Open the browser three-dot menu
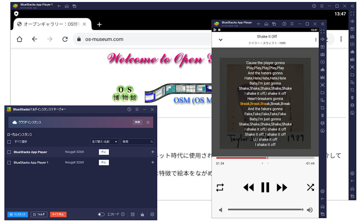 341,39
